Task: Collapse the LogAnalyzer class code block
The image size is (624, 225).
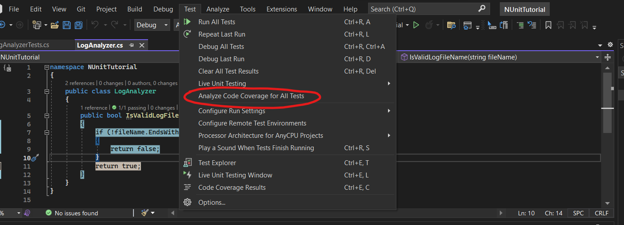Action: tap(47, 92)
